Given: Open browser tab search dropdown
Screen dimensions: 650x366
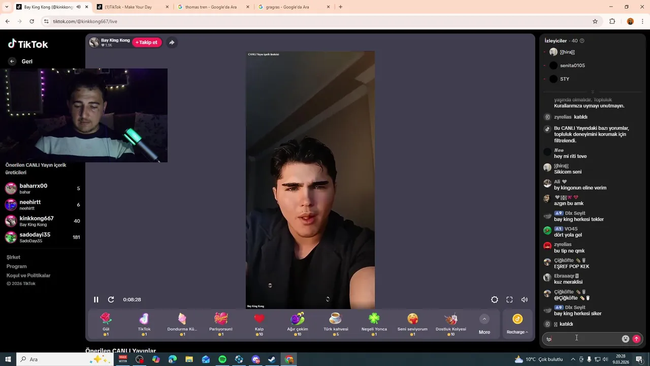Looking at the screenshot, I should [x=7, y=7].
